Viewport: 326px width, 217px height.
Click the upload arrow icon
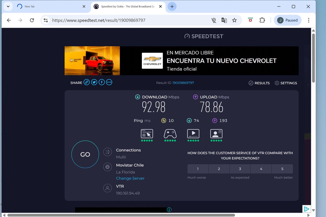[x=196, y=97]
